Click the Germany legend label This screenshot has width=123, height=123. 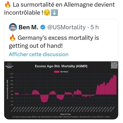tap(64, 72)
